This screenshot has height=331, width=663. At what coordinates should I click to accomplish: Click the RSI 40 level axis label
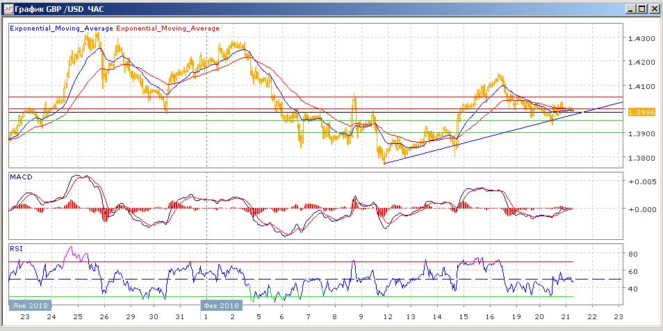[633, 289]
